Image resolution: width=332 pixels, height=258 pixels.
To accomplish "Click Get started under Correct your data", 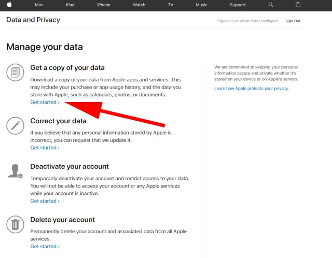I will point(45,148).
